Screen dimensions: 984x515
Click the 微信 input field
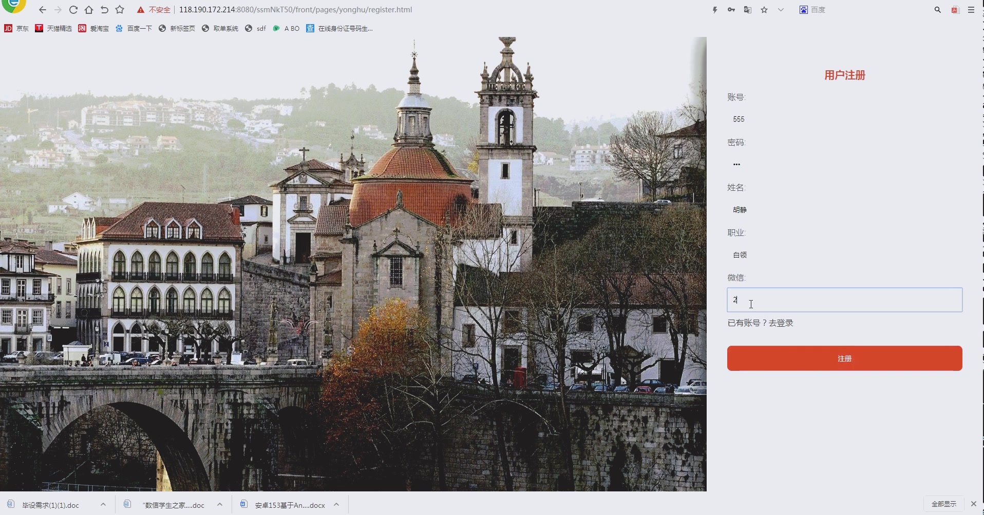(x=844, y=300)
